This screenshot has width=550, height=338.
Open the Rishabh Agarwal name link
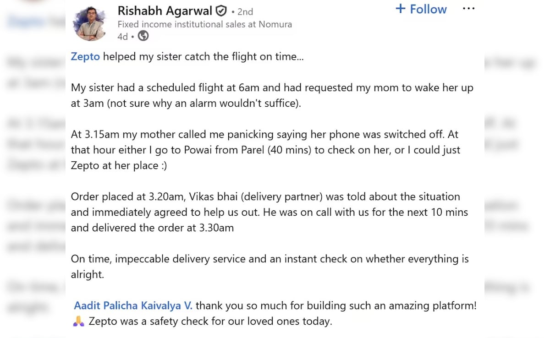pos(165,11)
